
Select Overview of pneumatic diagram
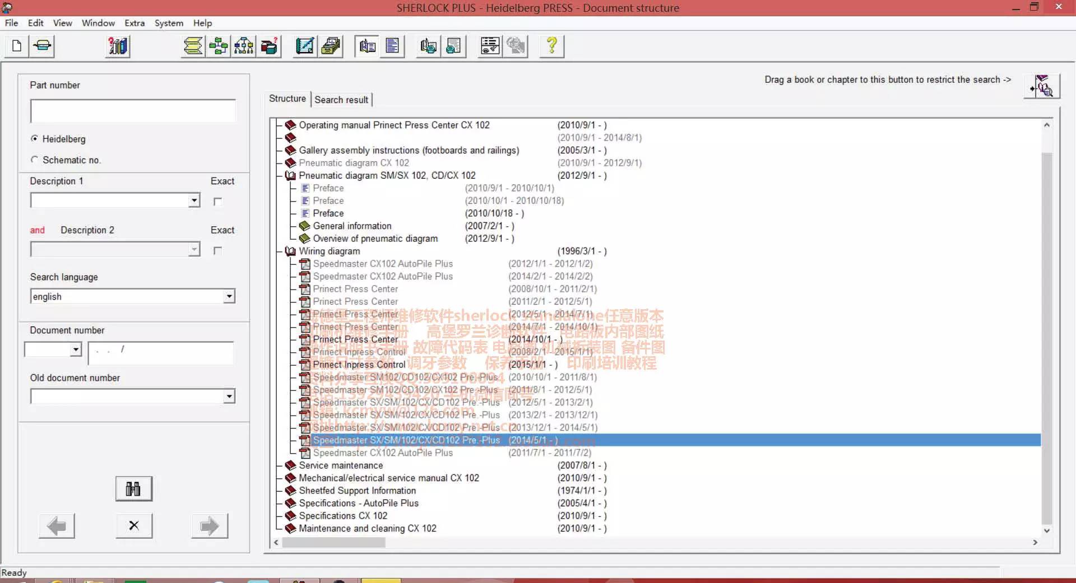375,239
